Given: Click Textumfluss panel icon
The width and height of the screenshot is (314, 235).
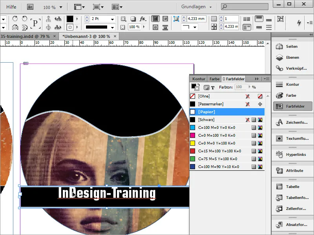Looking at the screenshot, I should coord(279,138).
